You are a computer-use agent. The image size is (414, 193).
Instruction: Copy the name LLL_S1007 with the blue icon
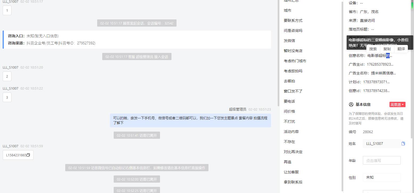(x=403, y=144)
